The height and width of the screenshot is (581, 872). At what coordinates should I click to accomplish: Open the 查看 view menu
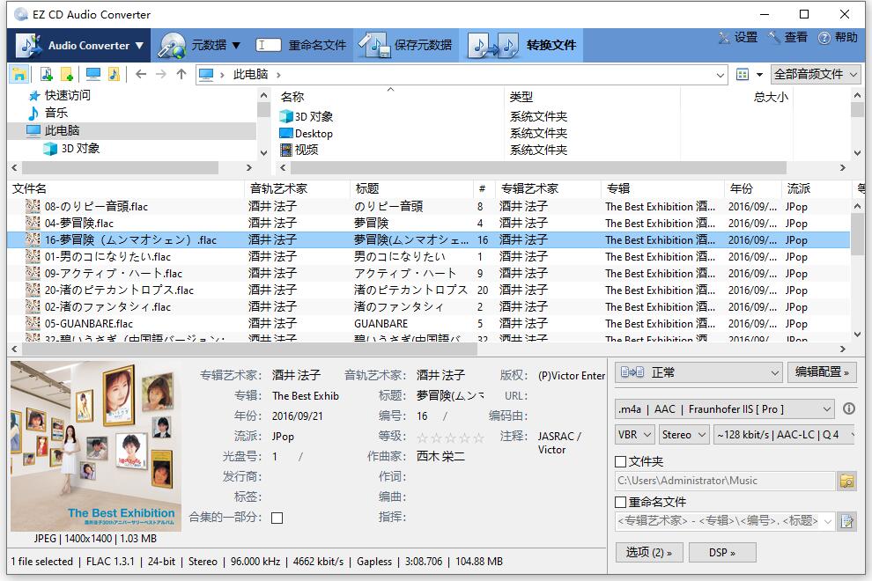pos(788,37)
